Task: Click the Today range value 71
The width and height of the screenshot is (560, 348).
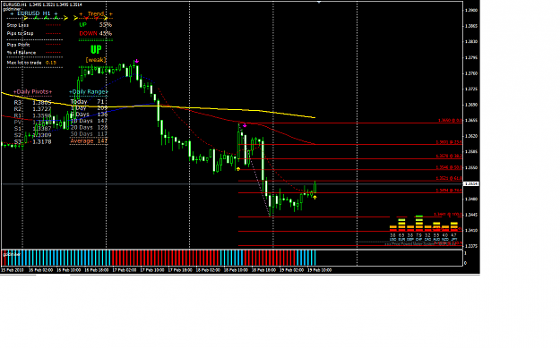Action: pos(100,102)
